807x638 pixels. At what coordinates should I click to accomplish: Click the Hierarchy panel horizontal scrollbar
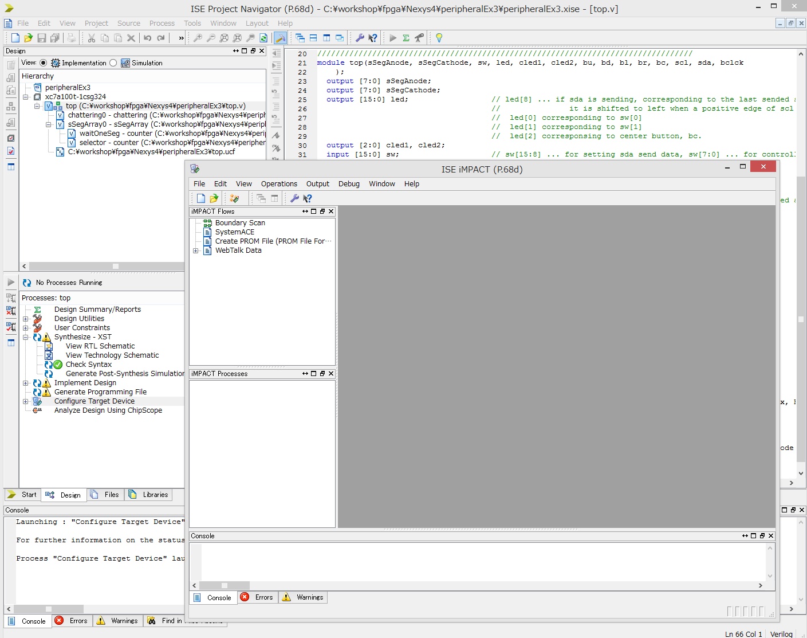click(x=115, y=267)
